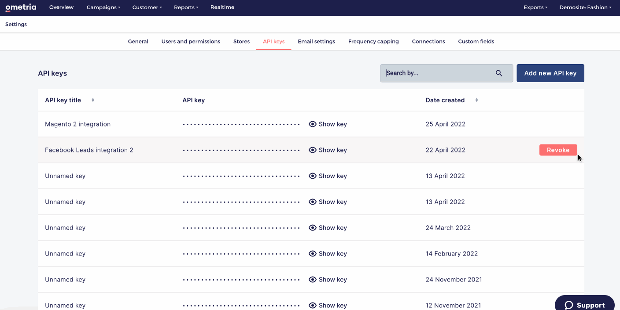Viewport: 620px width, 310px height.
Task: Sort by API key title arrows
Action: pos(93,100)
